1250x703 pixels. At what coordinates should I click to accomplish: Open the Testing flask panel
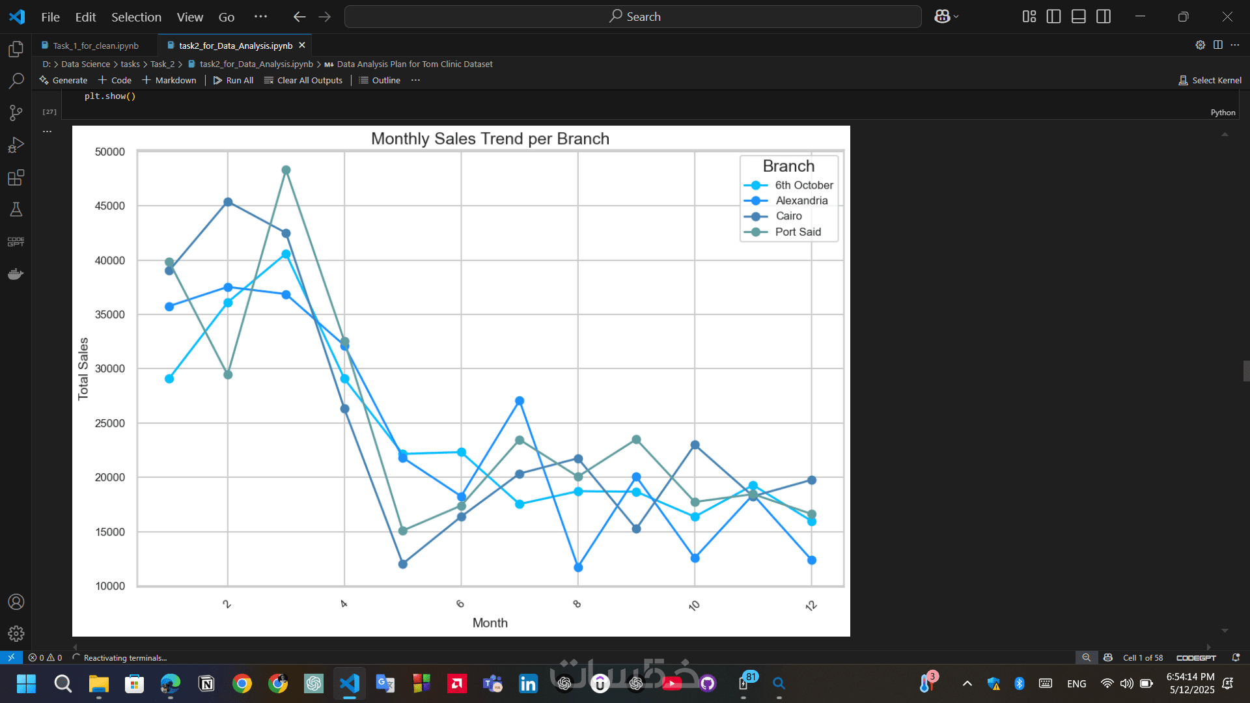tap(16, 209)
